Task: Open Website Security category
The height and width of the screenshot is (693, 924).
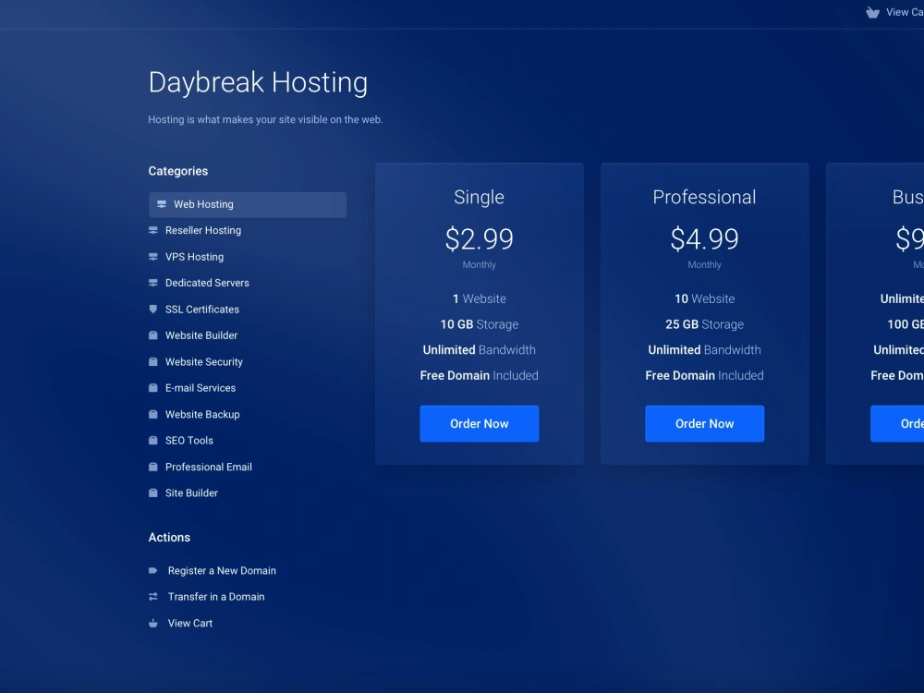Action: [x=204, y=362]
